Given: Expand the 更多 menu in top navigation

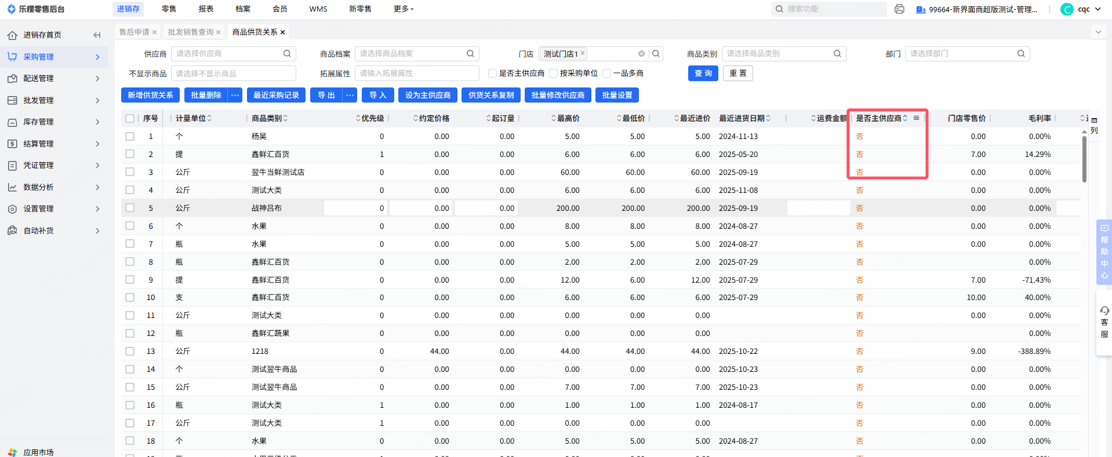Looking at the screenshot, I should click(404, 9).
